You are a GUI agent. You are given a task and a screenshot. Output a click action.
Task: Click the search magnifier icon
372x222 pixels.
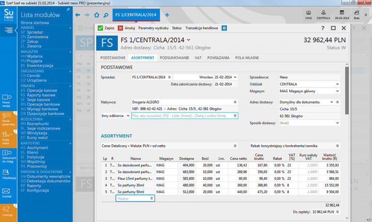coord(105,15)
